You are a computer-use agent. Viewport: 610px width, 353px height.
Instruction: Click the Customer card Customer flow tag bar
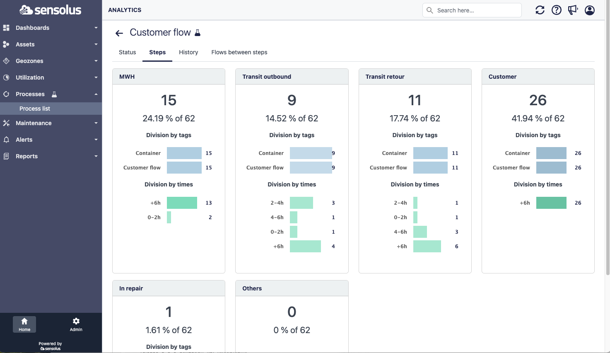click(551, 167)
